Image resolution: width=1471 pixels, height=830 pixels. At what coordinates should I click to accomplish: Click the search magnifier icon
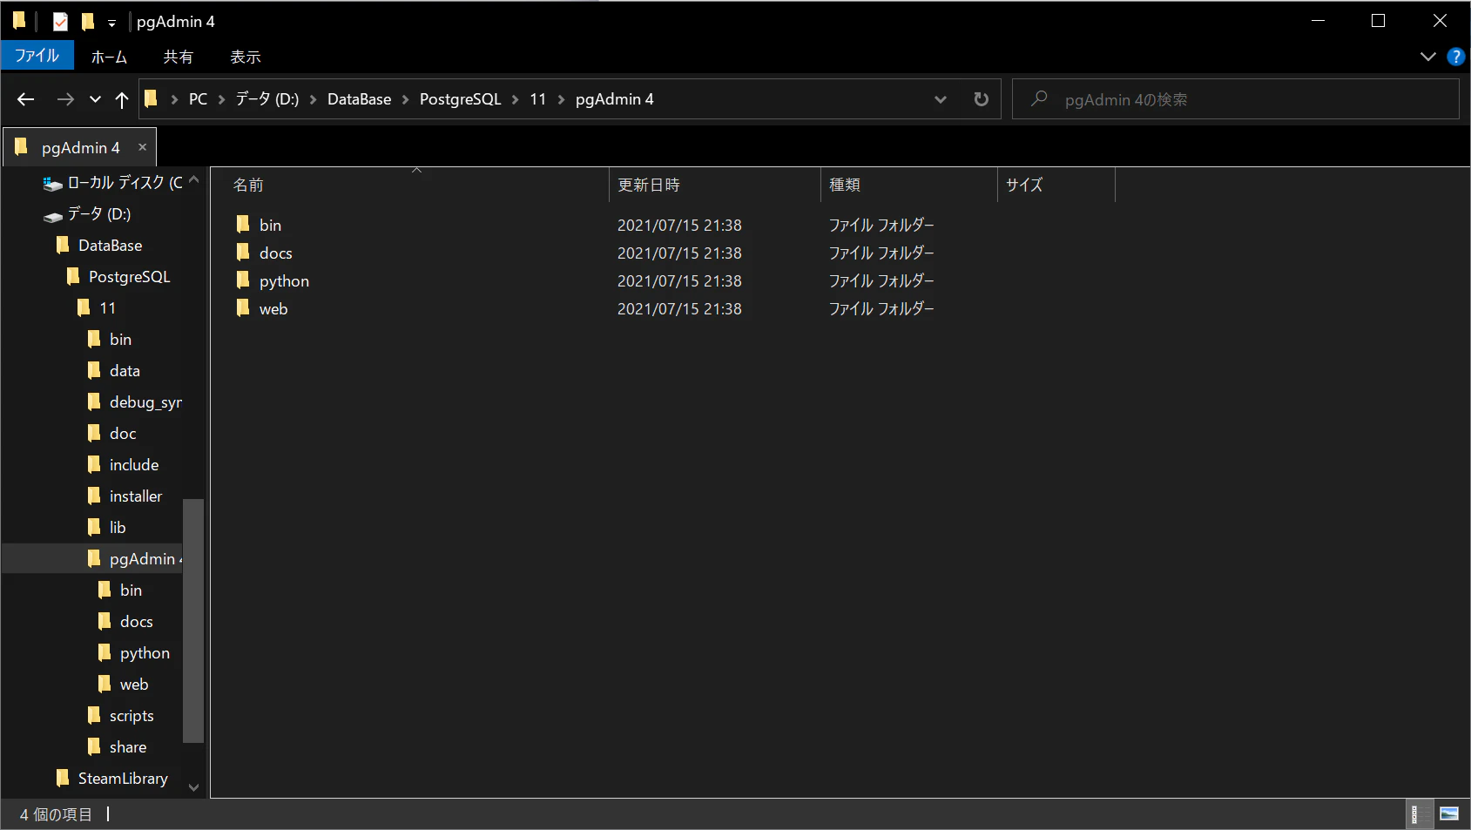pyautogui.click(x=1039, y=98)
